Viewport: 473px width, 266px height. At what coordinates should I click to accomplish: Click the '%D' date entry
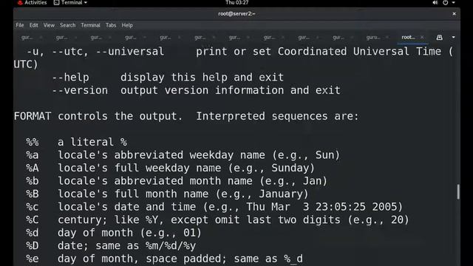(x=111, y=245)
